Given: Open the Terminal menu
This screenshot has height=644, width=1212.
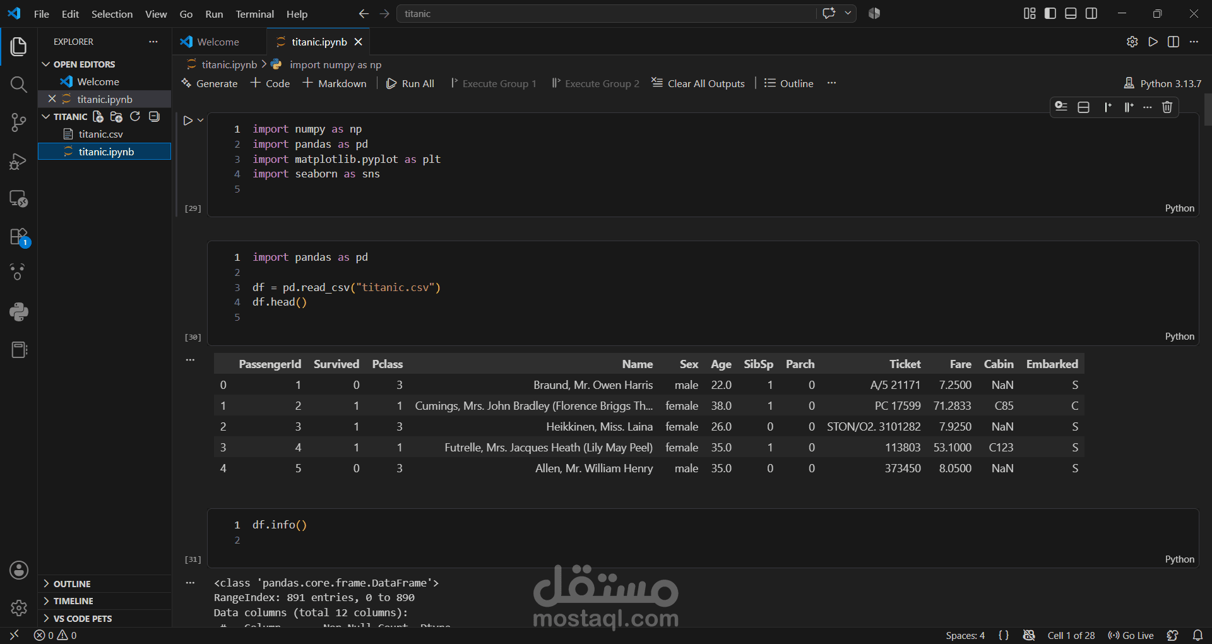Looking at the screenshot, I should pos(254,14).
